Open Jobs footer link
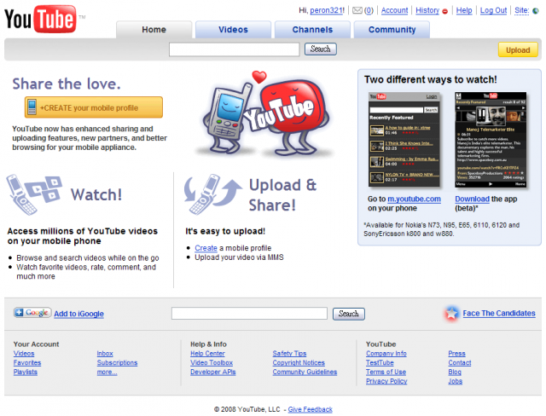Image resolution: width=546 pixels, height=416 pixels. [455, 382]
